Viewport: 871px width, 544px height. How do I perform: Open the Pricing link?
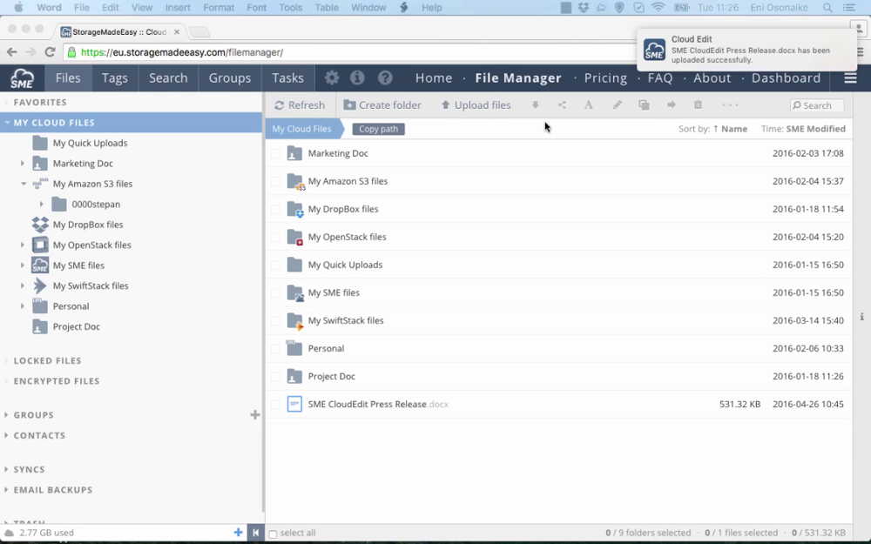605,77
